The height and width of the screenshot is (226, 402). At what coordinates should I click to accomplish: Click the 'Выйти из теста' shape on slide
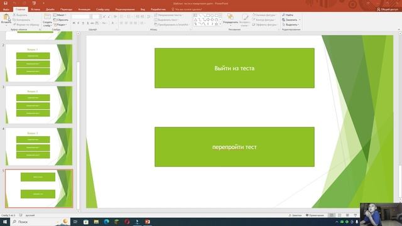point(234,68)
